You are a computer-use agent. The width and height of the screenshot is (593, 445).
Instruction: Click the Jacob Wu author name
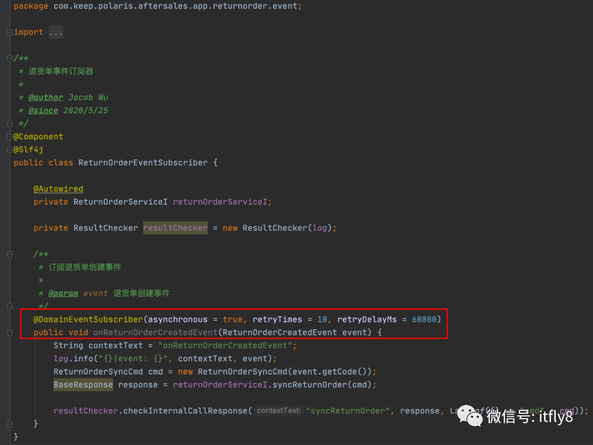(x=88, y=98)
